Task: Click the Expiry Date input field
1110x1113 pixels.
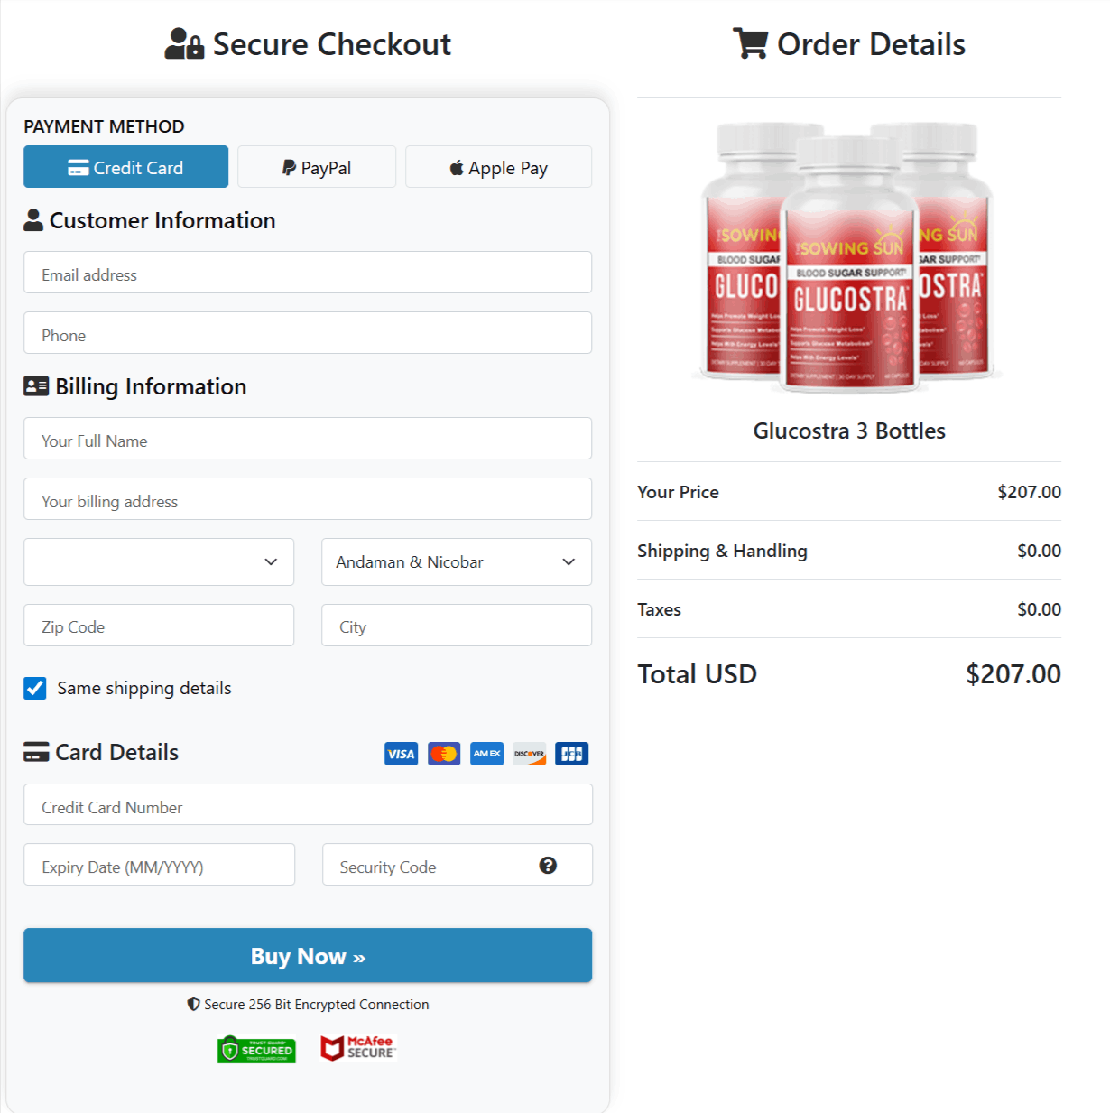Action: point(159,866)
